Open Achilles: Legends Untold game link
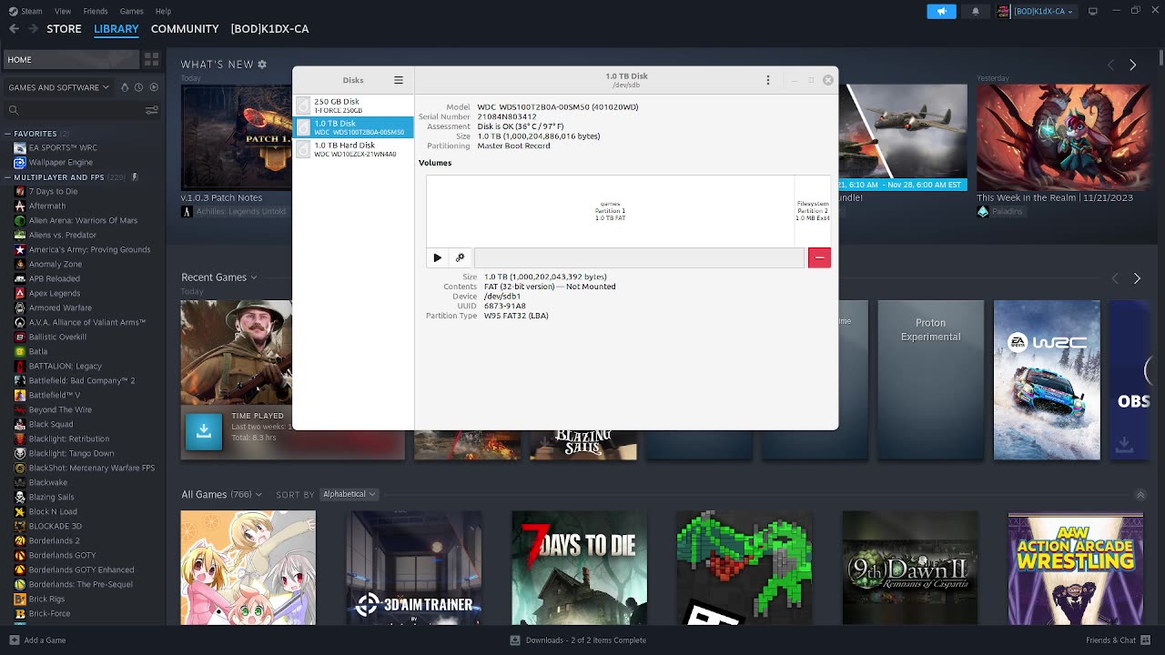1165x655 pixels. point(241,211)
